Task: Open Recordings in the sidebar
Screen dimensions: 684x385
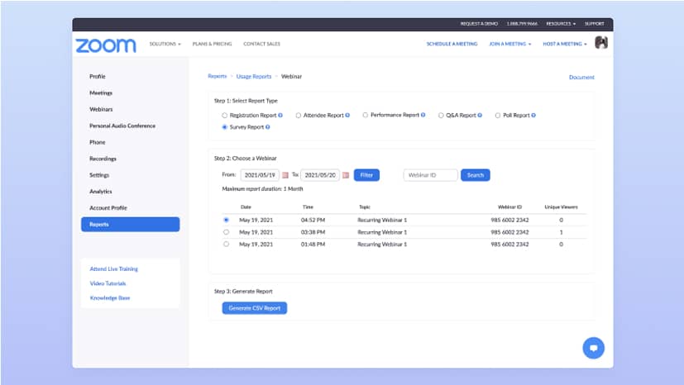Action: [x=103, y=159]
